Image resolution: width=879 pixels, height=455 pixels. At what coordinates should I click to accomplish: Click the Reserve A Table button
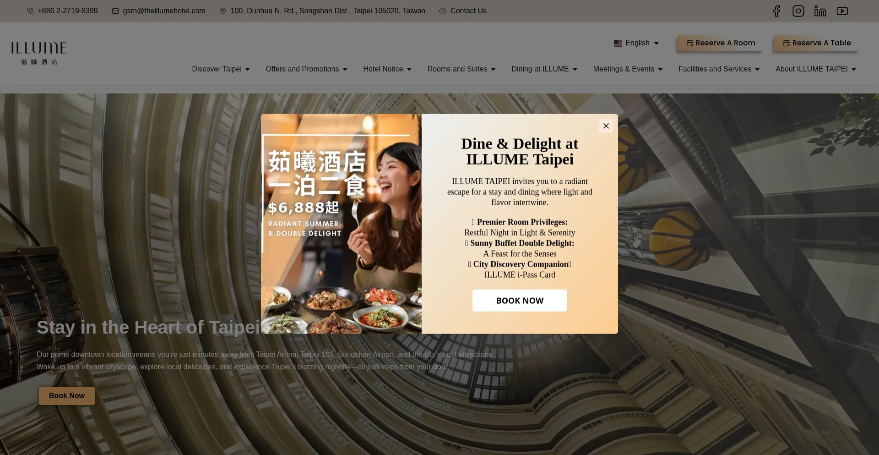tap(816, 43)
